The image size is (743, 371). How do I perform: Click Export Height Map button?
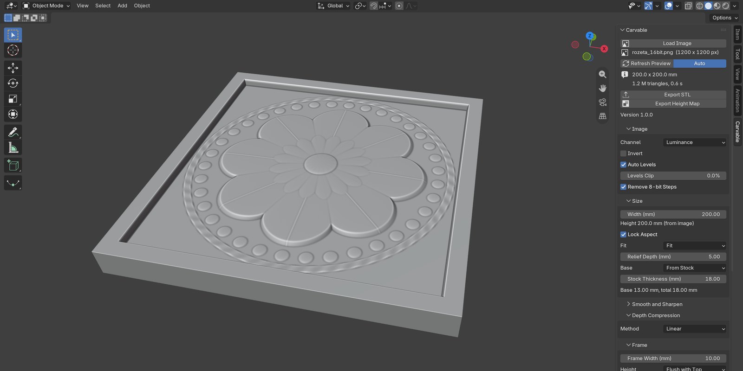coord(673,104)
